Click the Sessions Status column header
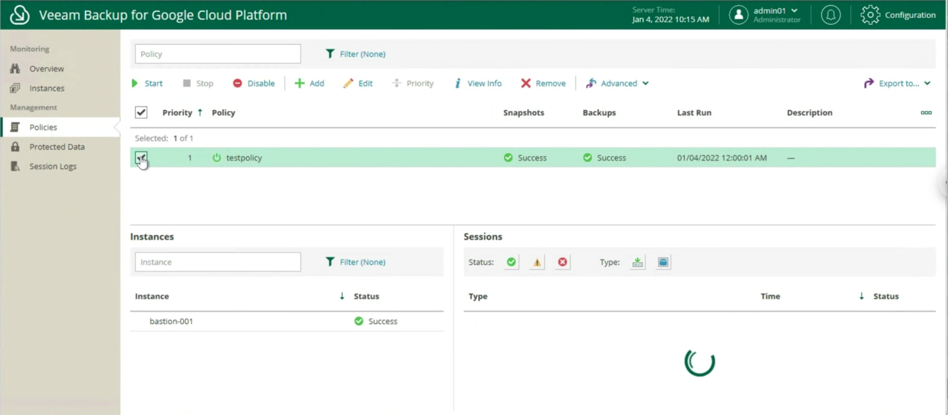Image resolution: width=948 pixels, height=415 pixels. 886,296
